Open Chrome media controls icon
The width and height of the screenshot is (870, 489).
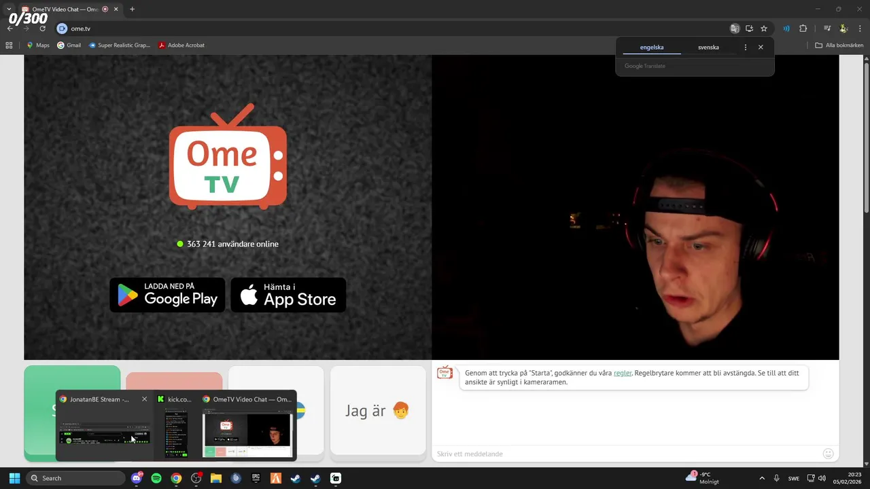click(827, 29)
